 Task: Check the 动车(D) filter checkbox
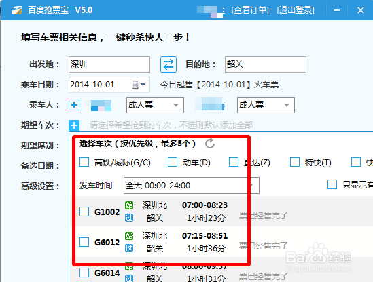(173, 163)
